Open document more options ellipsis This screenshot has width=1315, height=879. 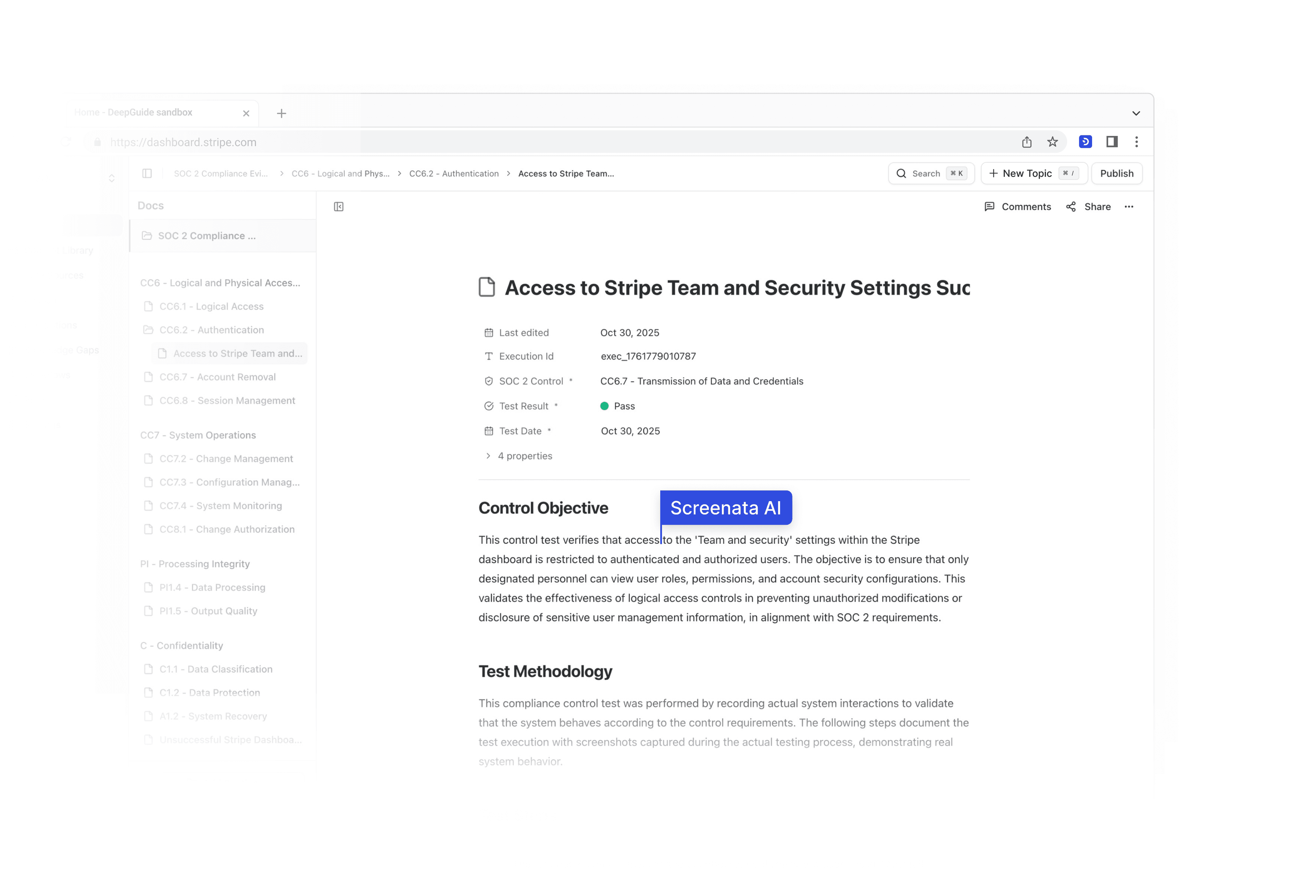click(1128, 207)
